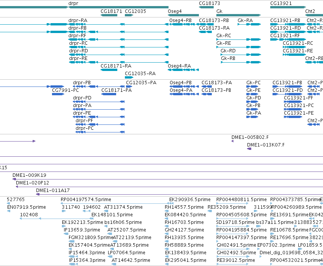The height and width of the screenshot is (266, 323).
Task: Click the DME1-011A17 BAC label
Action: click(x=53, y=190)
